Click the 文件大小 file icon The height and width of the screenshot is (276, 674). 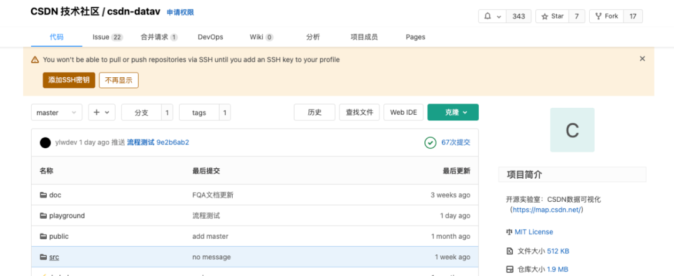click(x=509, y=251)
